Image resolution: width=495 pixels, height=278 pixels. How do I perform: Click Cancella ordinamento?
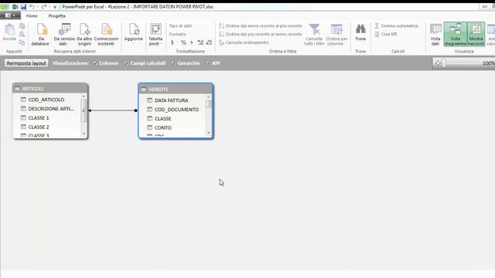point(244,42)
